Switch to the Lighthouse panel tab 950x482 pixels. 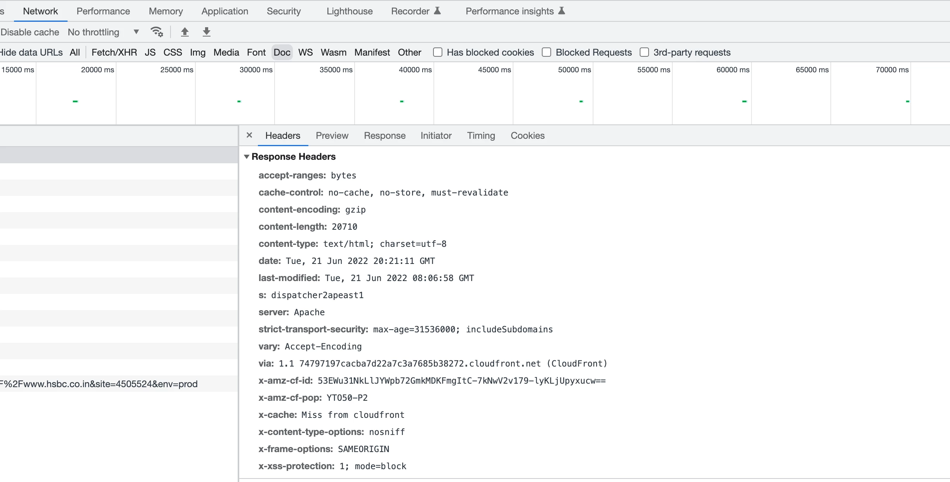coord(349,11)
